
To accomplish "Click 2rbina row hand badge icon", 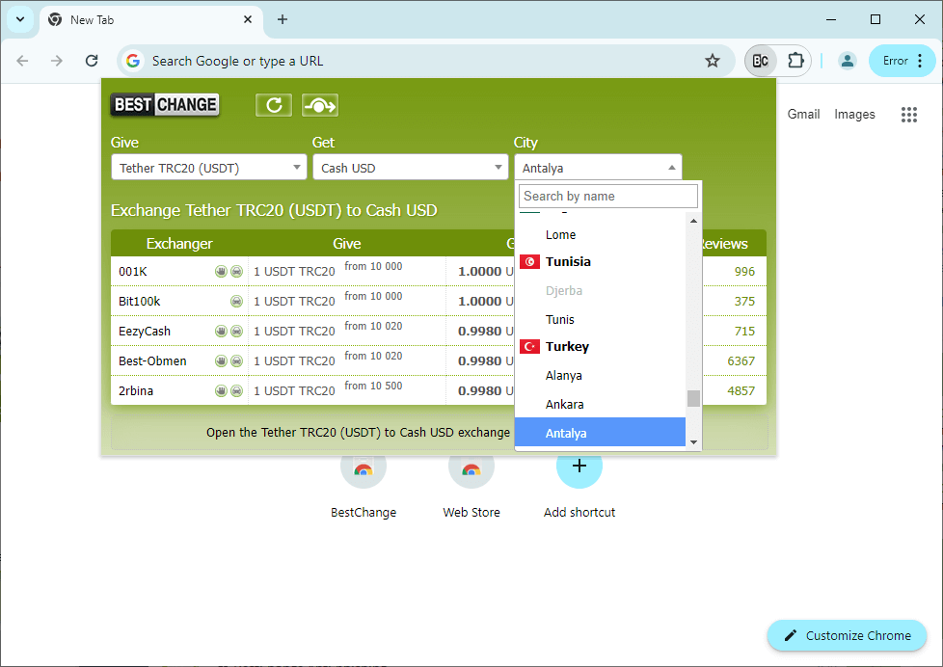I will 222,391.
